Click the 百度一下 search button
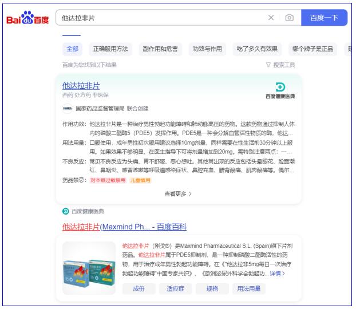 [324, 18]
